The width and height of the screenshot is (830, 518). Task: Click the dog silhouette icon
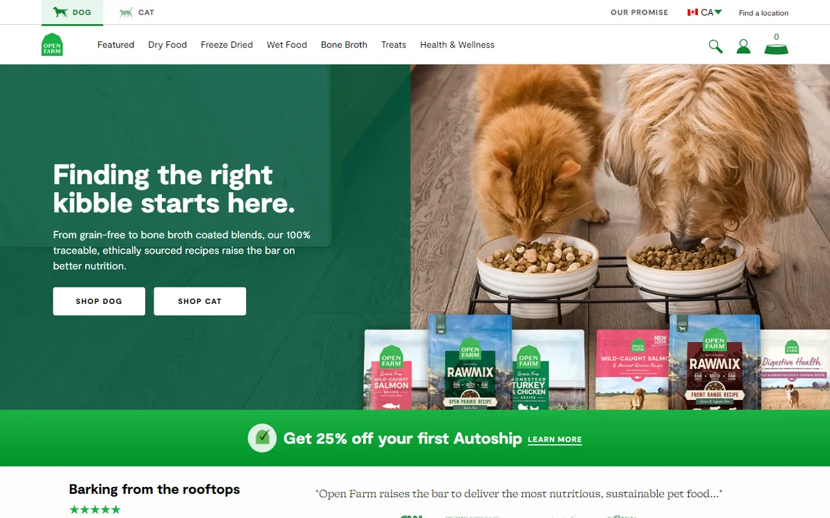[x=60, y=12]
